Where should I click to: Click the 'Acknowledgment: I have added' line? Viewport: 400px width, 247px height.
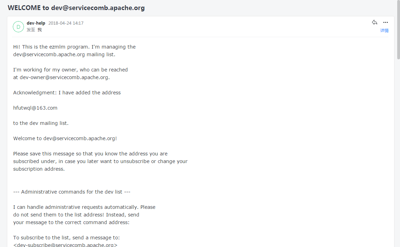(x=67, y=93)
